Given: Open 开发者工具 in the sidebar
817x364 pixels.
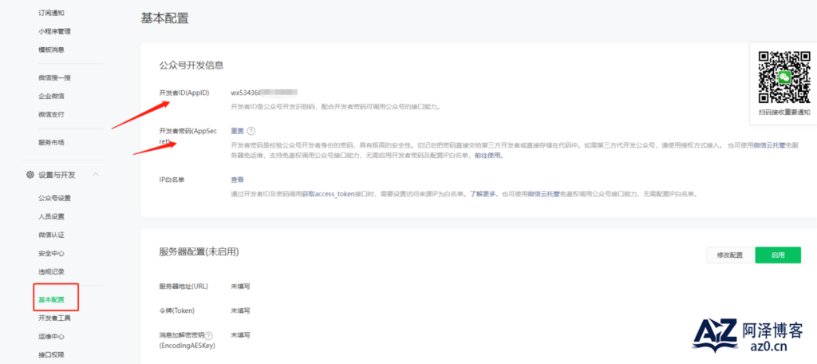Looking at the screenshot, I should [x=54, y=318].
